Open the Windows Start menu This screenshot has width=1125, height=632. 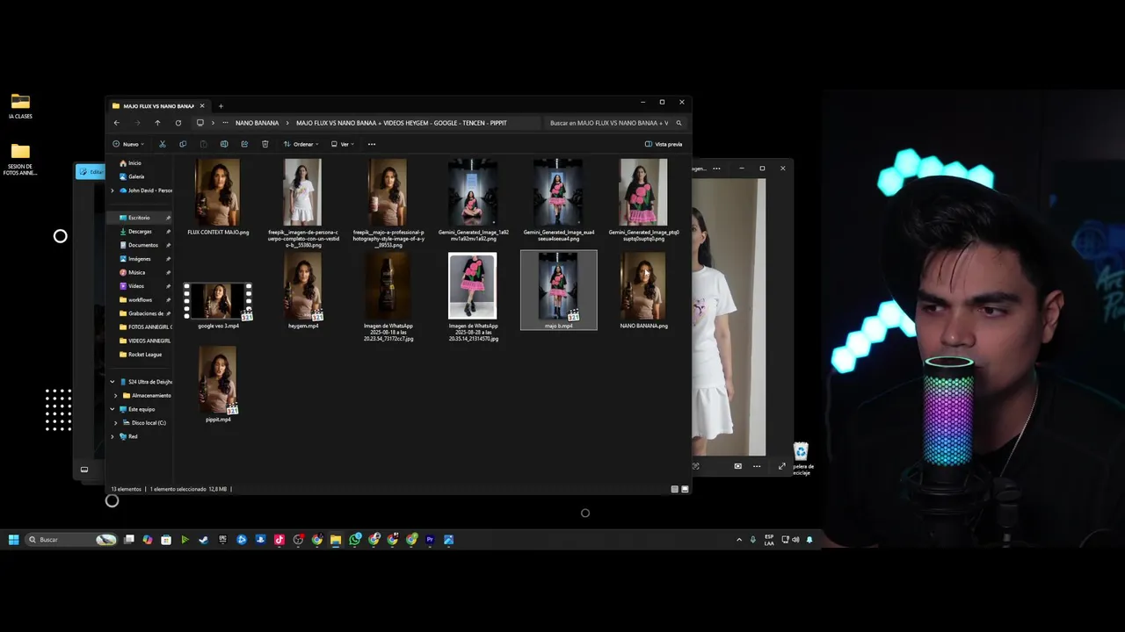click(x=13, y=540)
